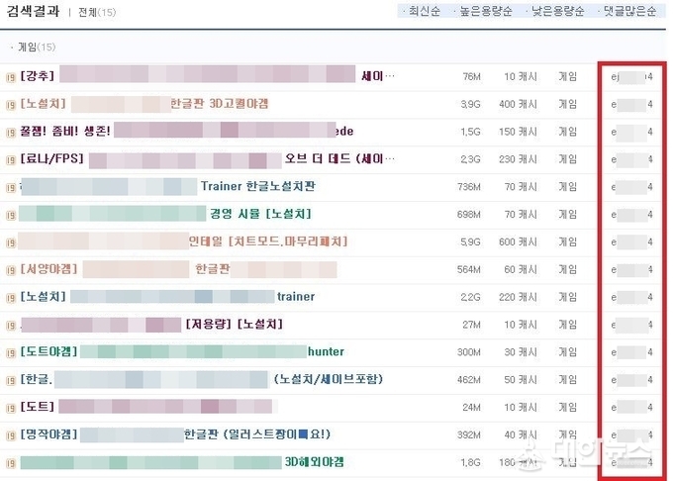Open the 게임(15) category filter
Screen dimensions: 673x481
tap(37, 48)
